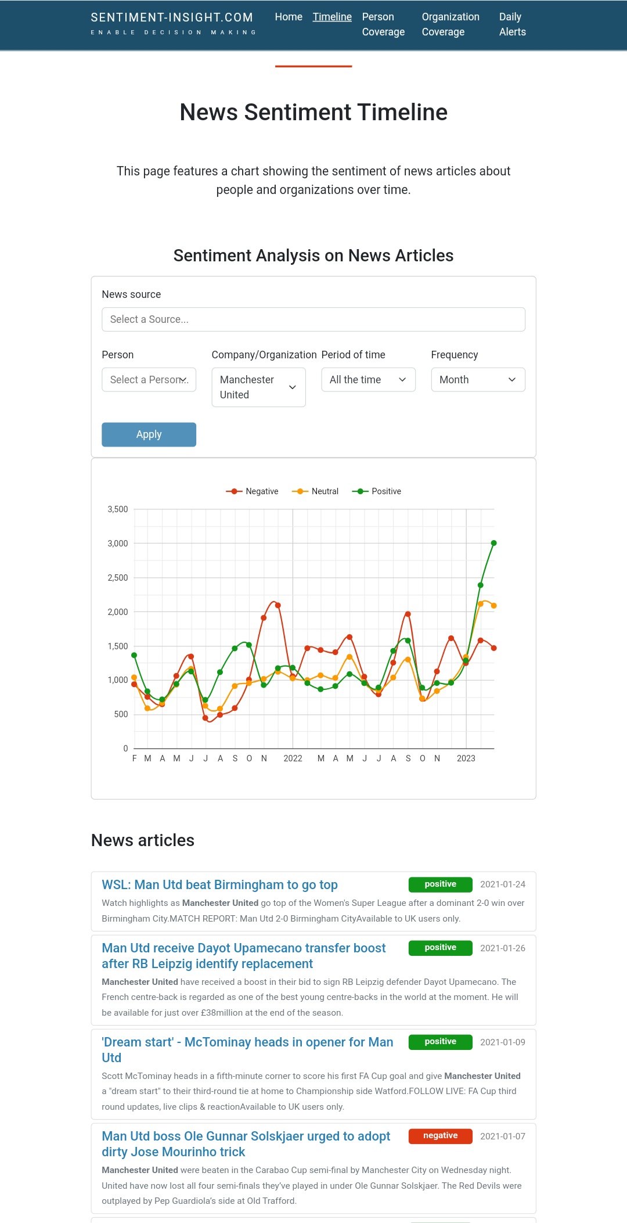Click the date 2021-01-24

point(503,884)
